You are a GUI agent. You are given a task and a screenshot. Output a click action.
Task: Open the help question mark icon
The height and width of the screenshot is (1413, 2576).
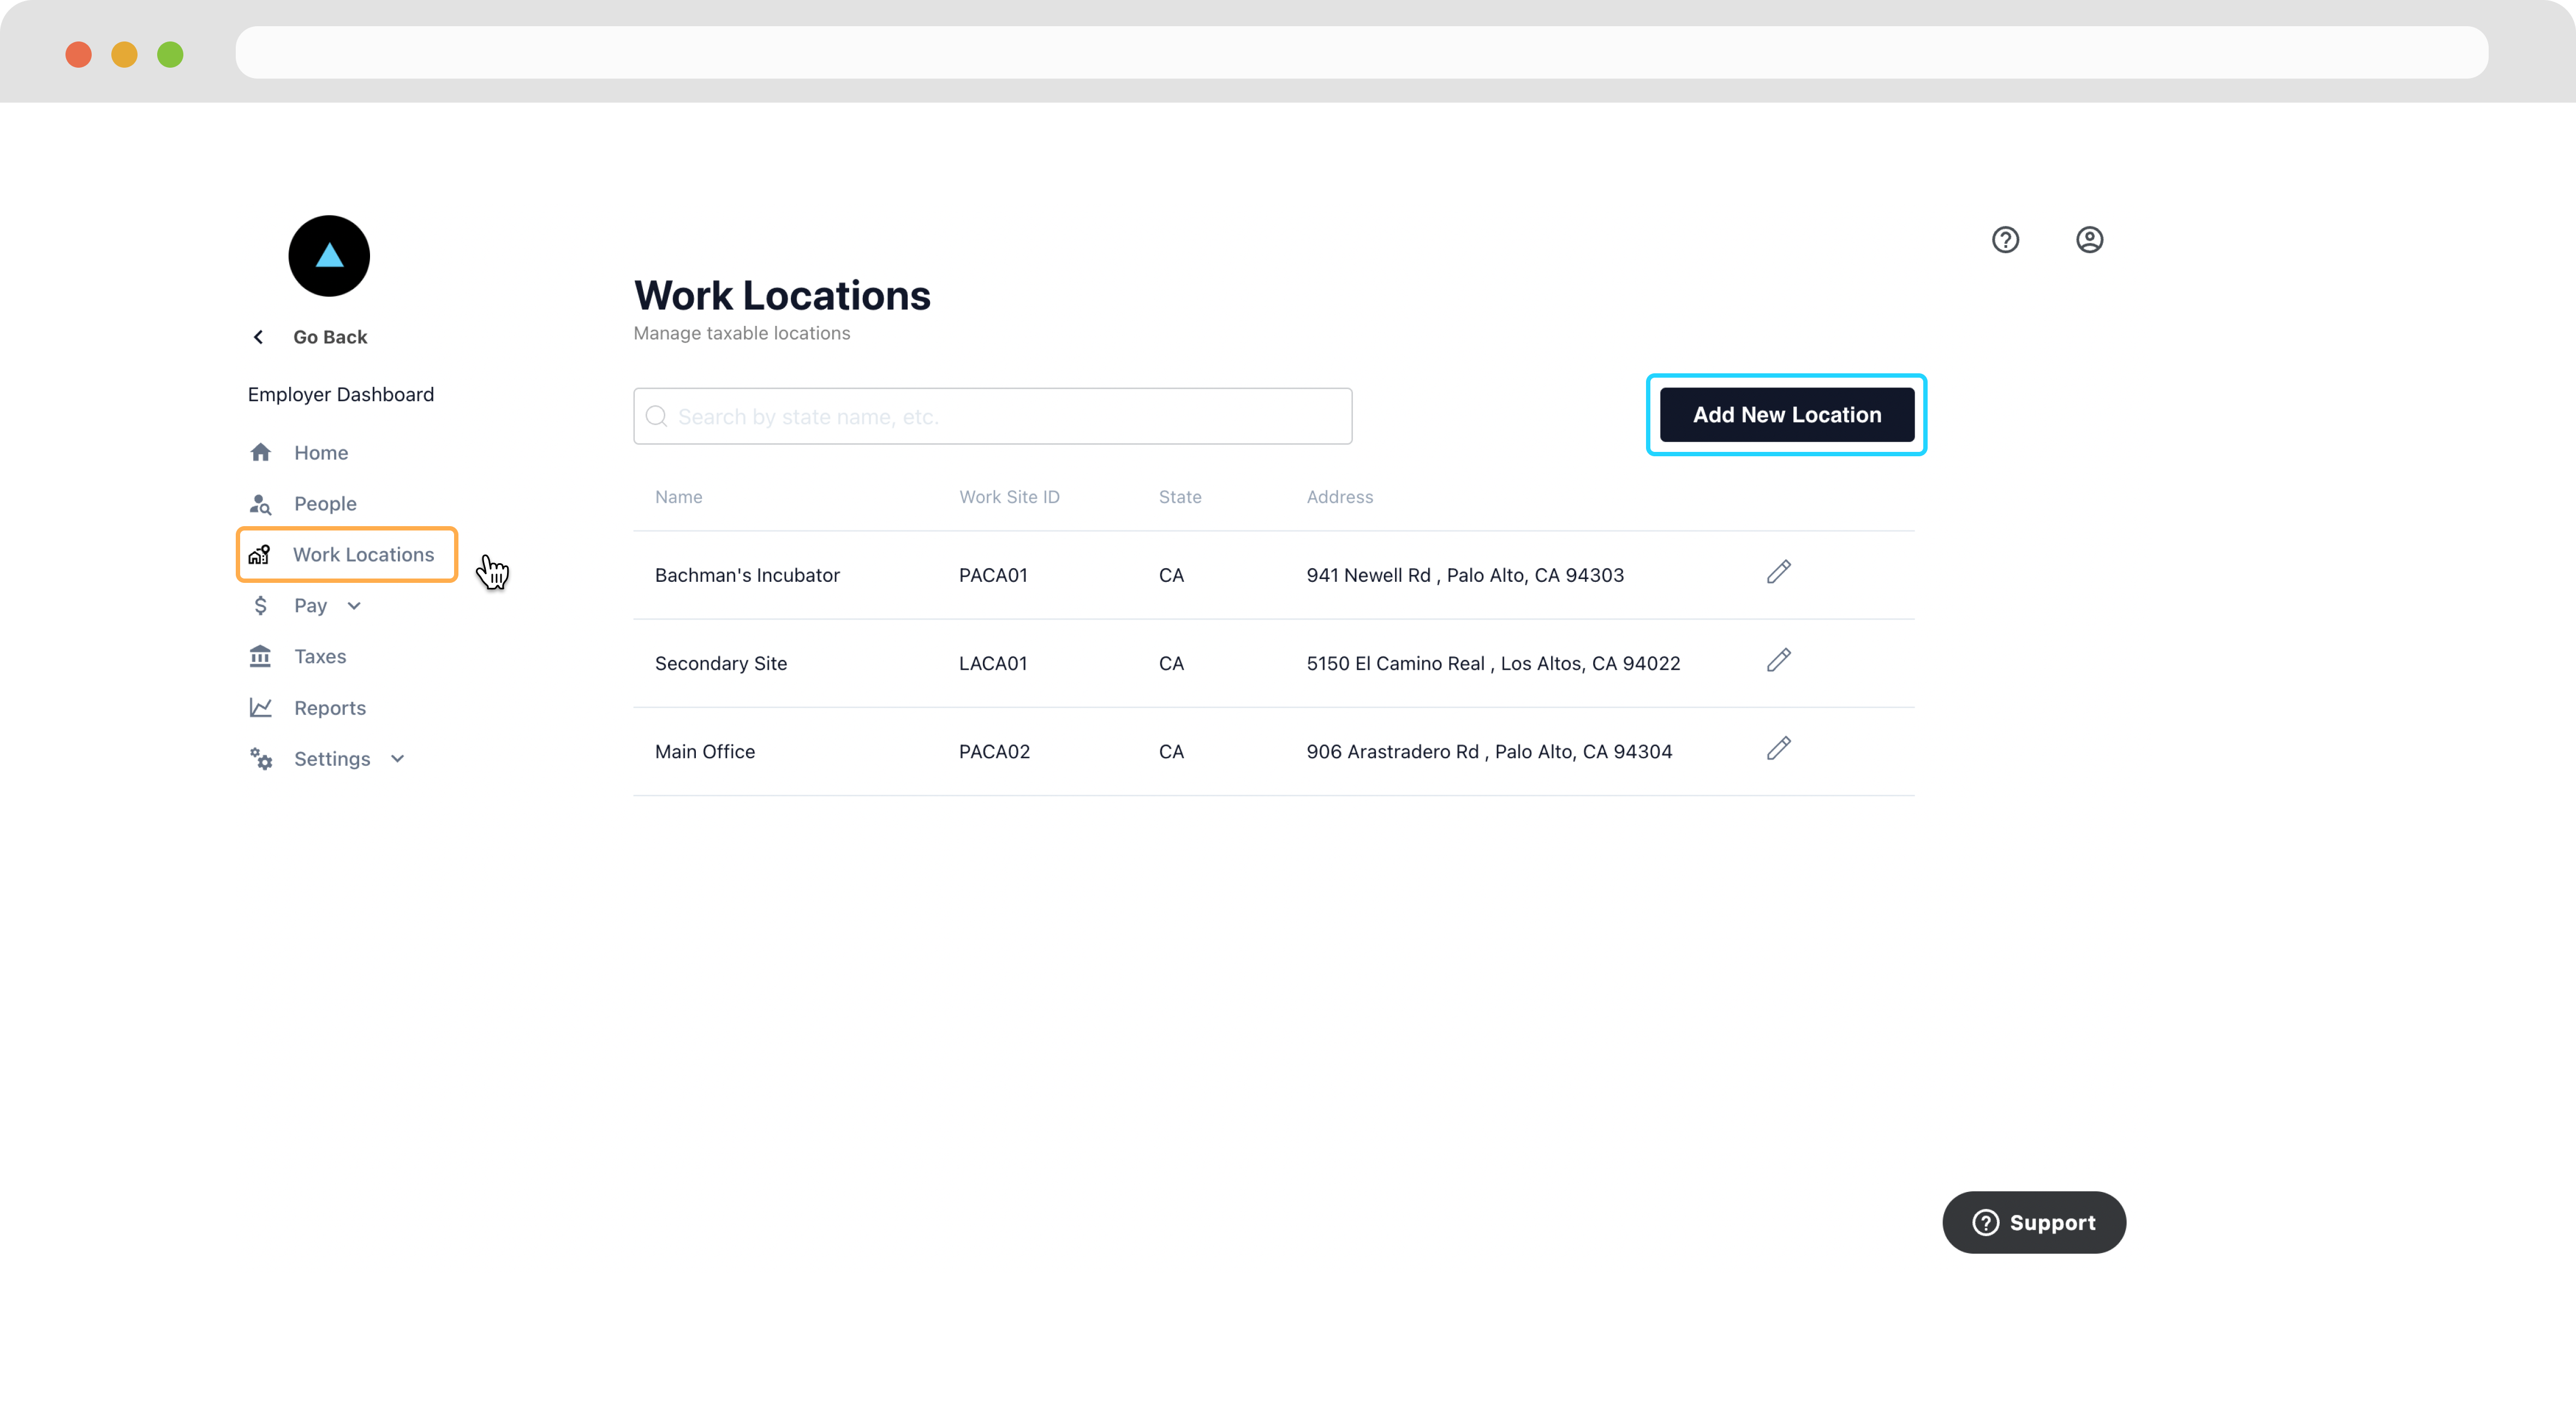click(2005, 240)
